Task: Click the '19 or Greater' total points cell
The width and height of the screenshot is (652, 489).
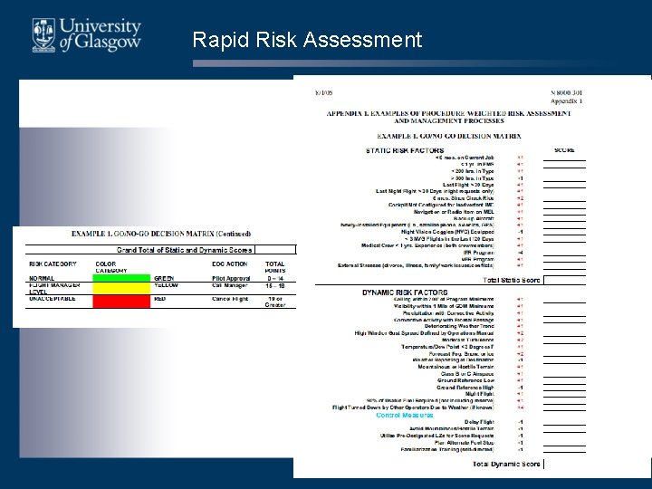Action: [x=275, y=302]
